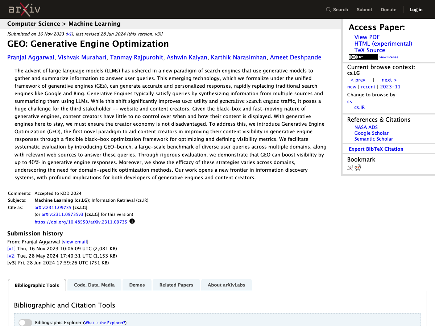Click Log in
This screenshot has height=326, width=435.
coord(416,10)
